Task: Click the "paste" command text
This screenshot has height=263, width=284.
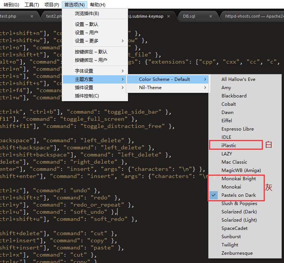Action: click(x=102, y=248)
